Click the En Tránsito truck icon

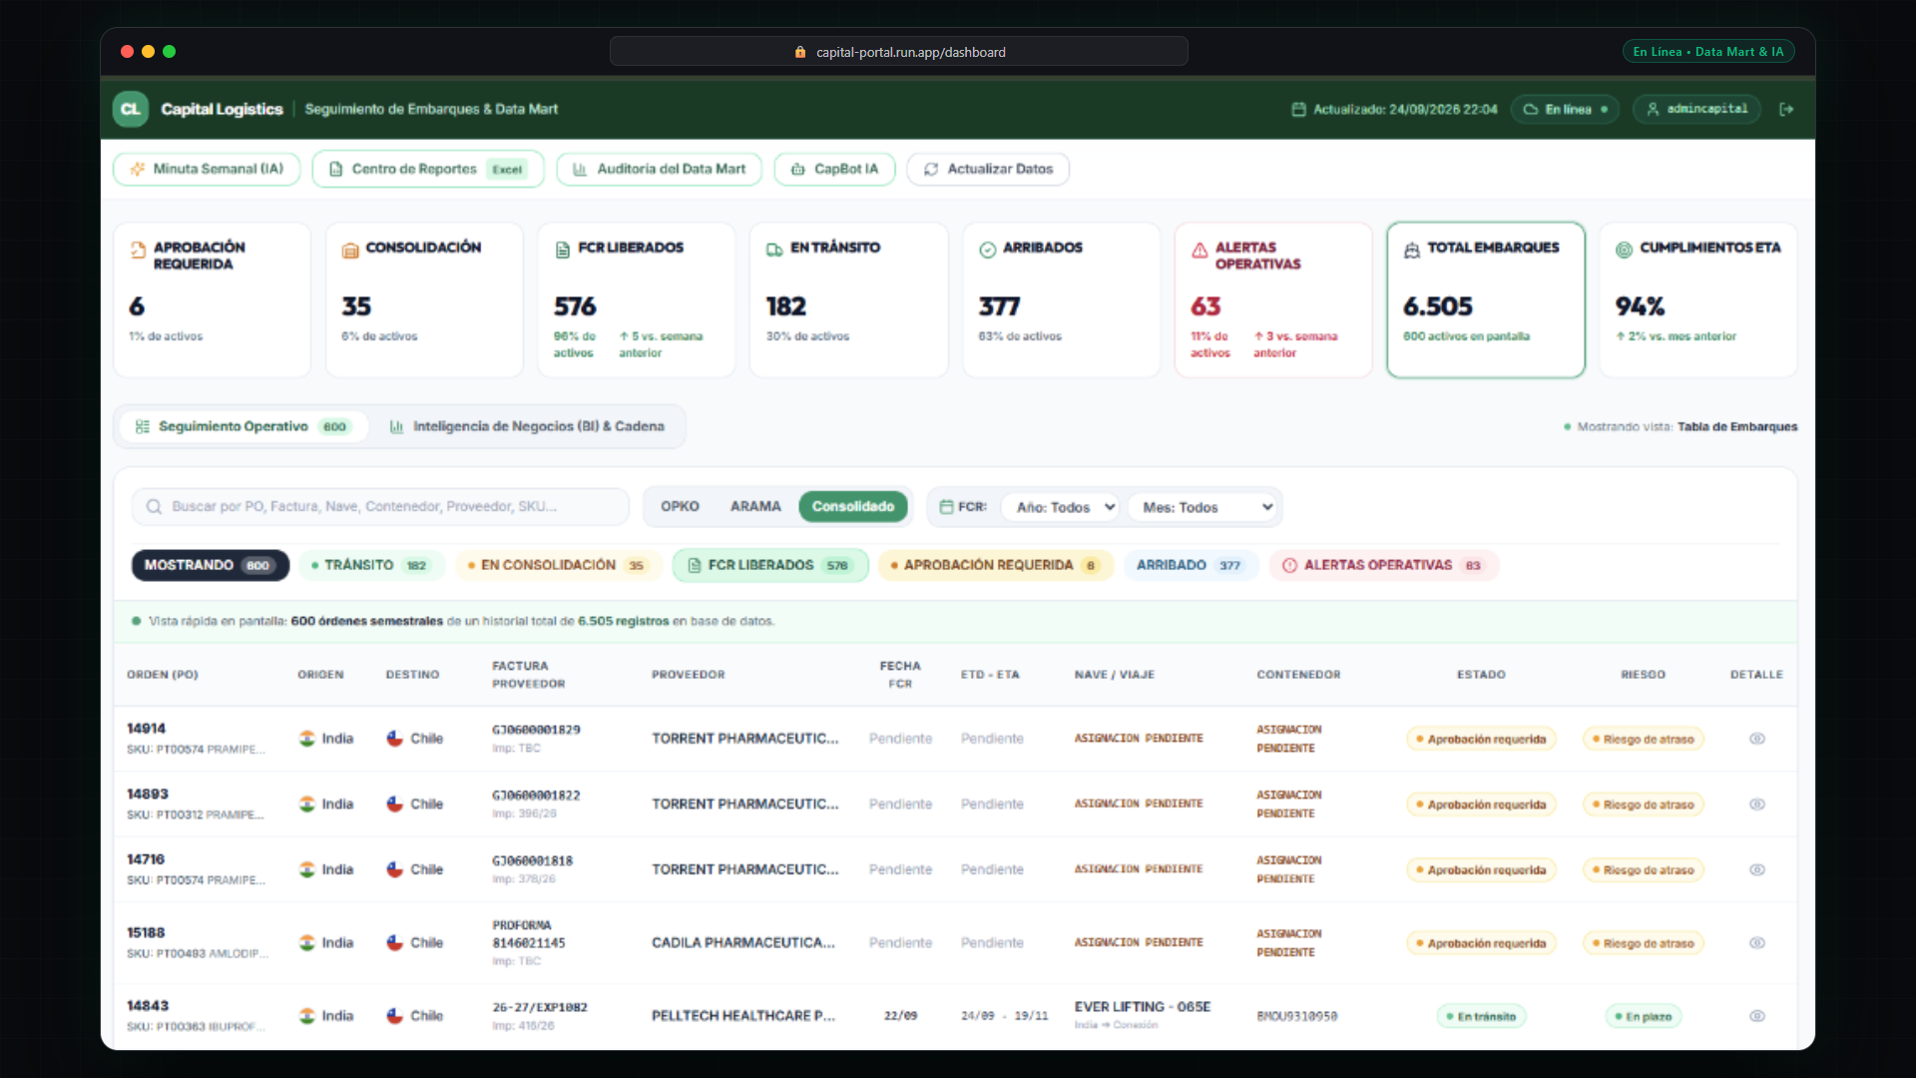(774, 250)
